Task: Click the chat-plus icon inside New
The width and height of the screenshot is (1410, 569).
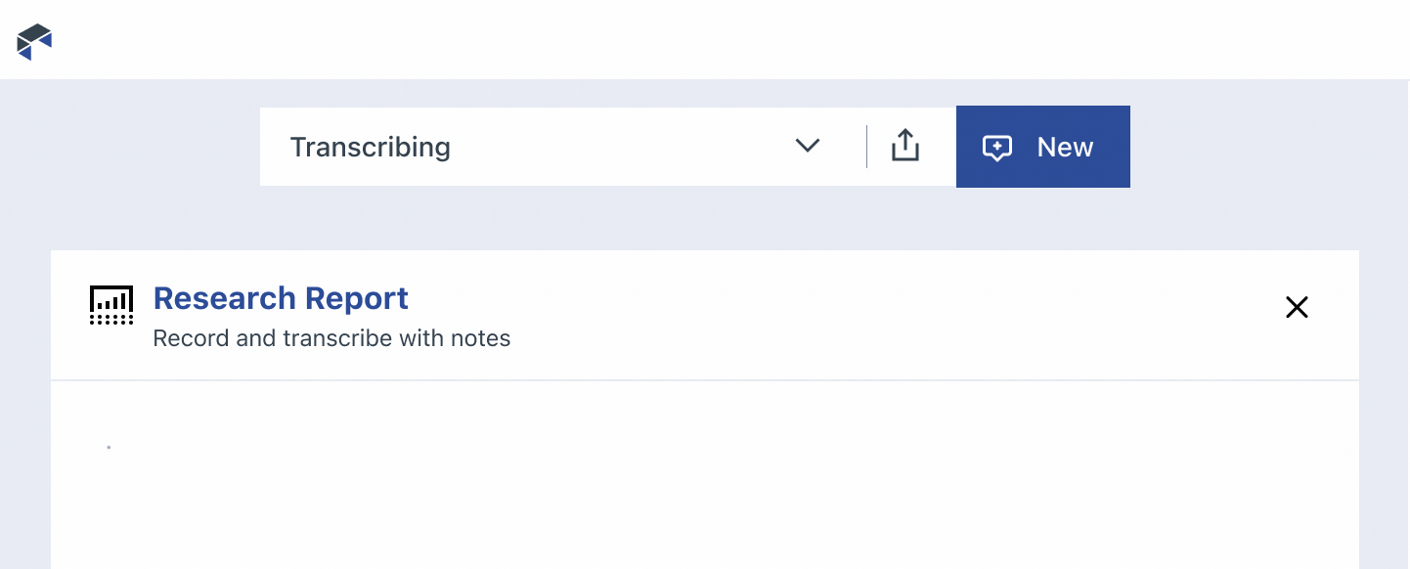Action: click(996, 148)
